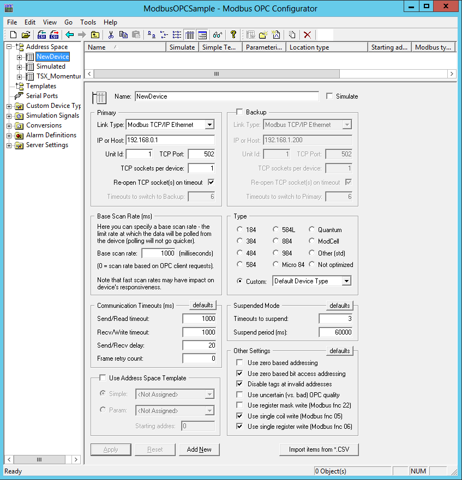Click the Open folder toolbar icon
The image size is (462, 480).
[26, 35]
